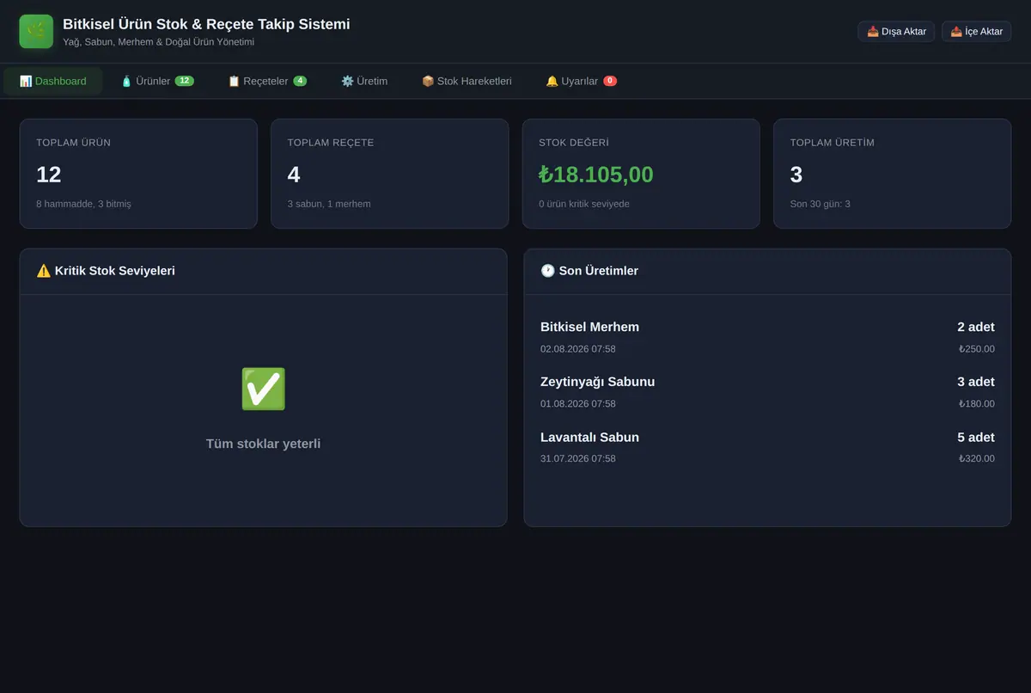The height and width of the screenshot is (693, 1031).
Task: Click the "Son 30 gün: 3" text
Action: [x=821, y=204]
